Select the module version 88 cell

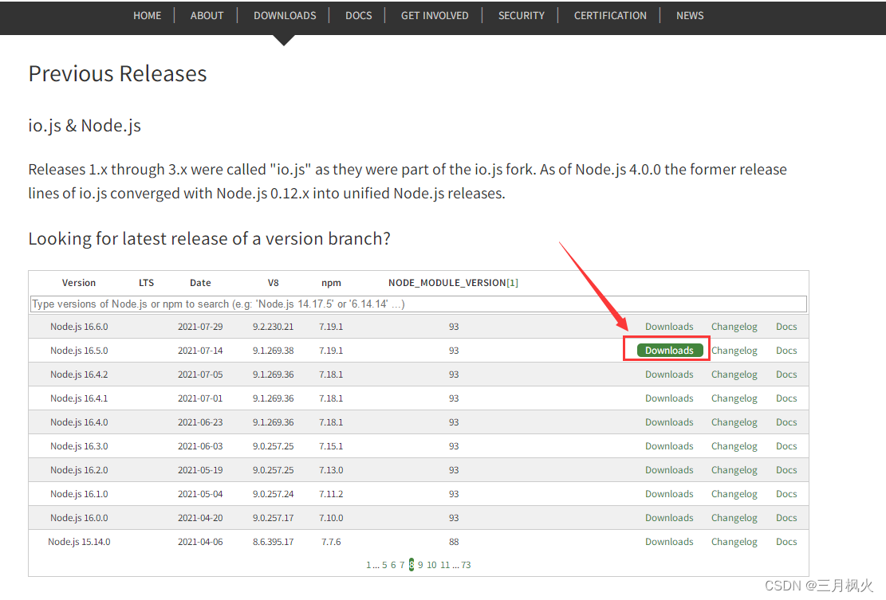click(454, 542)
